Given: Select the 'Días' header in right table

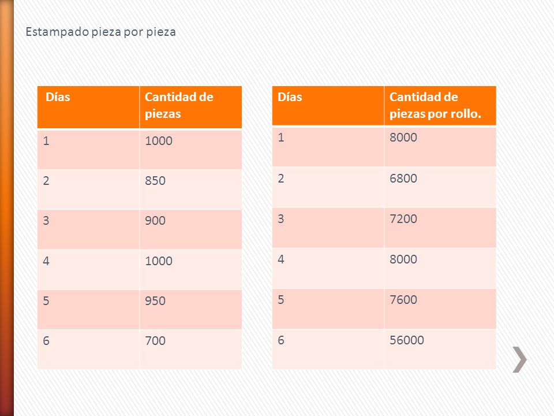Looking at the screenshot, I should coord(328,105).
